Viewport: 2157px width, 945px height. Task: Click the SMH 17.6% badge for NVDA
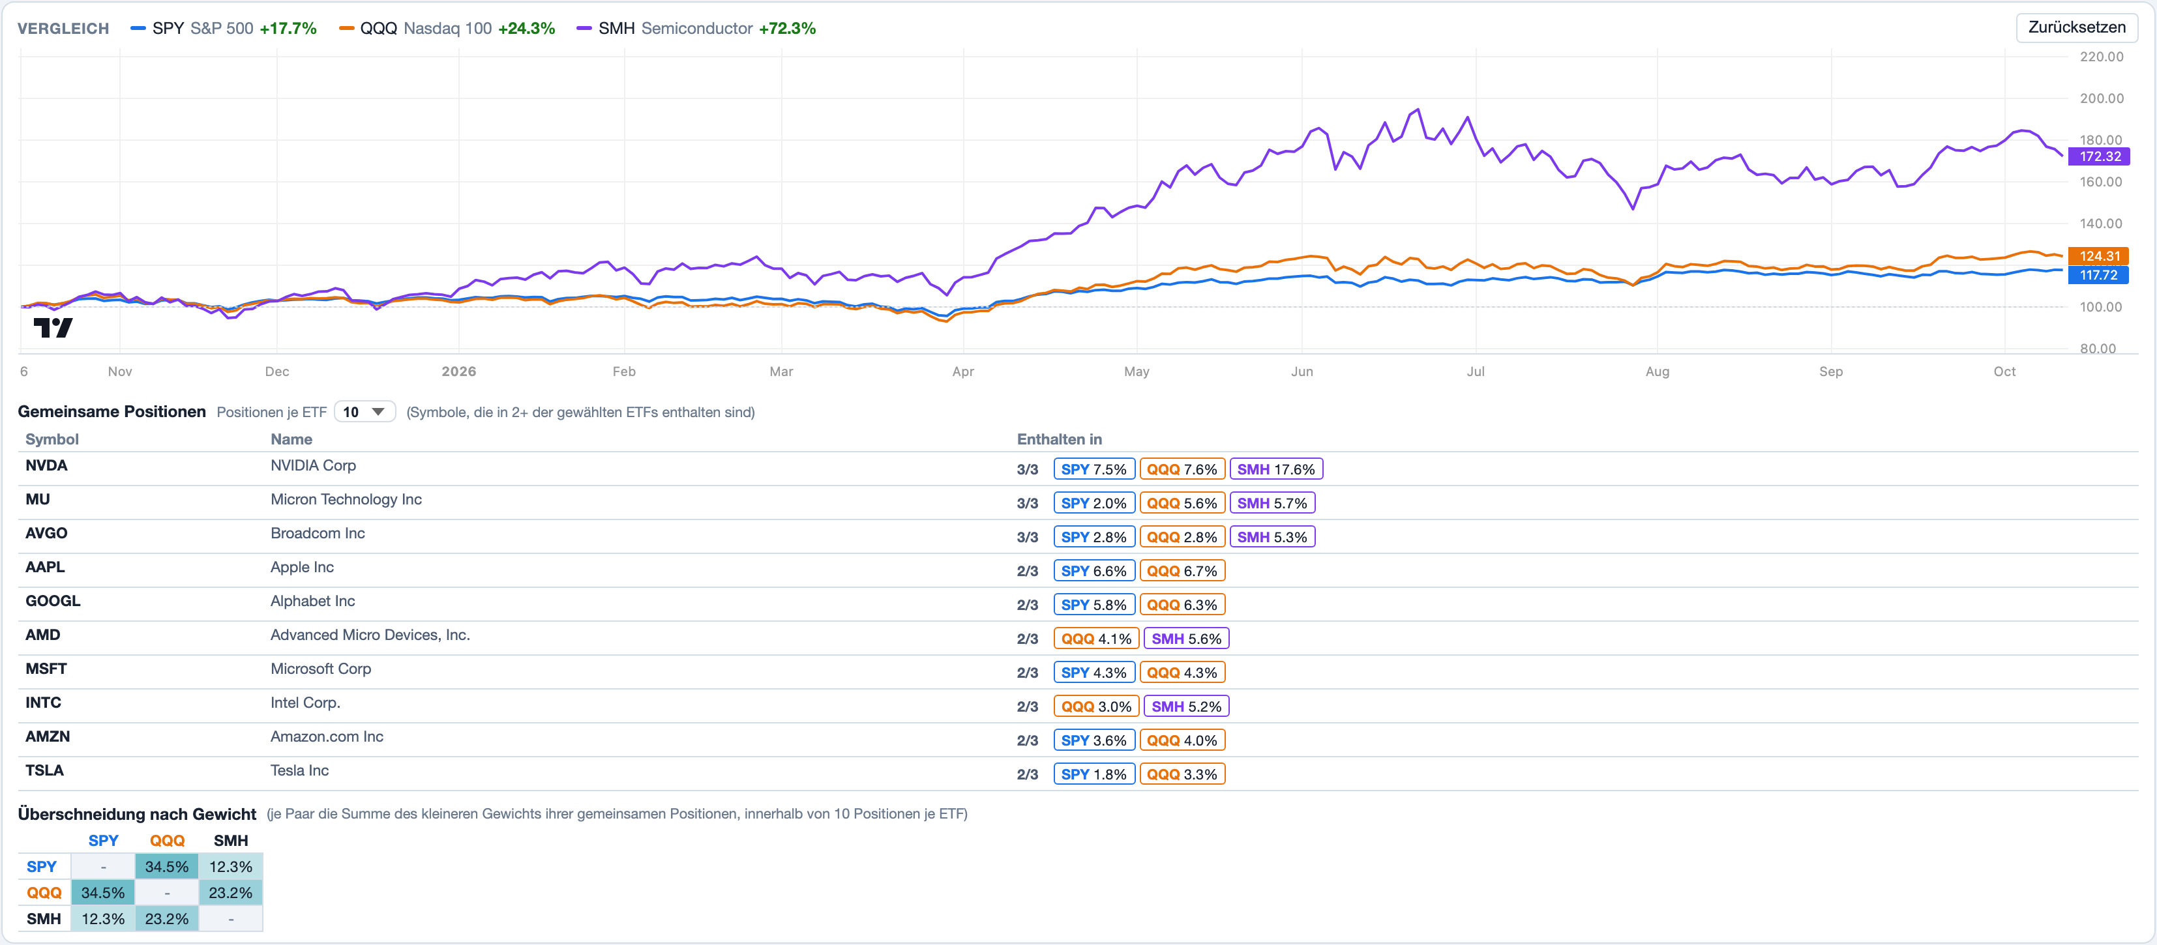pyautogui.click(x=1276, y=470)
